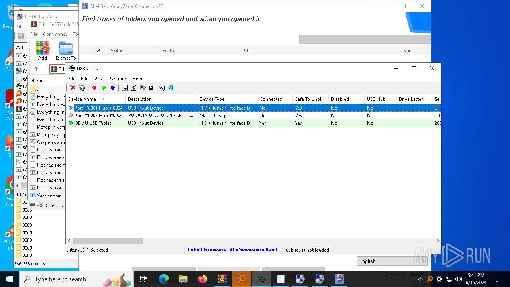Viewport: 510px width, 287px height.
Task: Click the Name column header in WinRAR
Action: pyautogui.click(x=47, y=80)
